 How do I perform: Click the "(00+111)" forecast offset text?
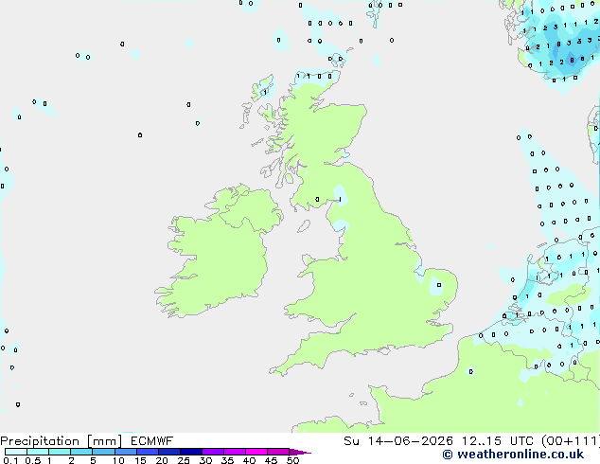click(x=571, y=441)
